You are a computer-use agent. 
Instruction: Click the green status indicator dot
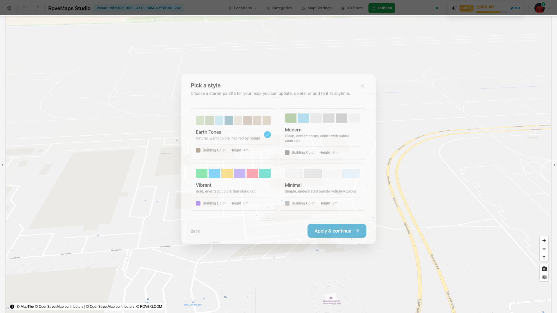tap(437, 8)
